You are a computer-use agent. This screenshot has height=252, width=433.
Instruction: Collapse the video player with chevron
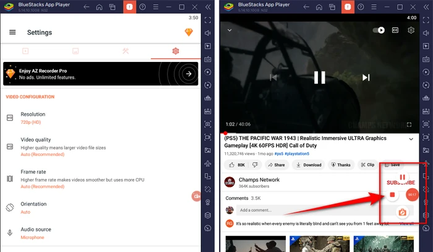tap(229, 30)
